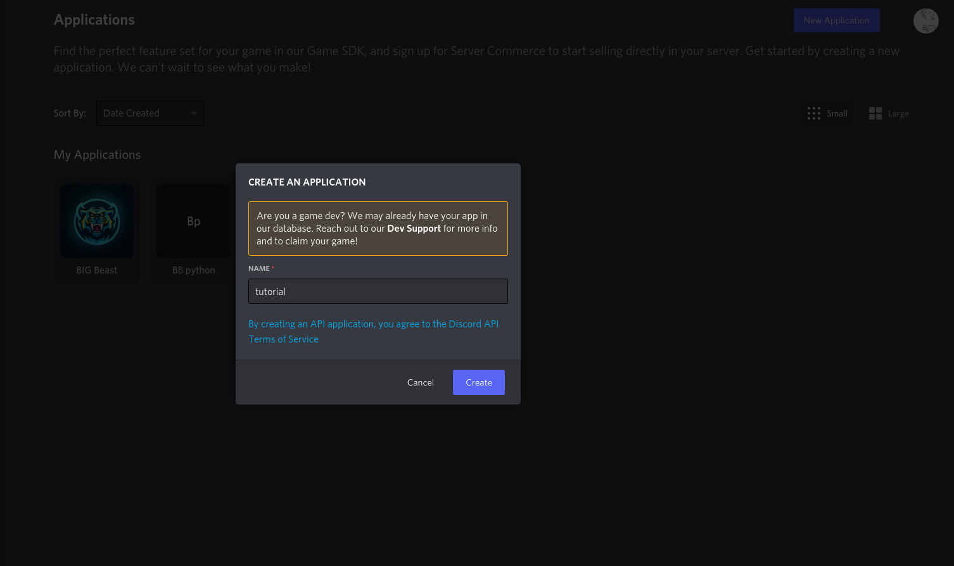Open the user profile avatar
Image resolution: width=954 pixels, height=566 pixels.
click(925, 21)
